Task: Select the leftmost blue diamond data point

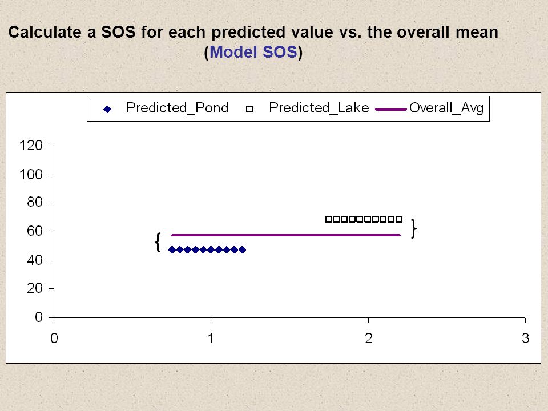Action: 172,249
